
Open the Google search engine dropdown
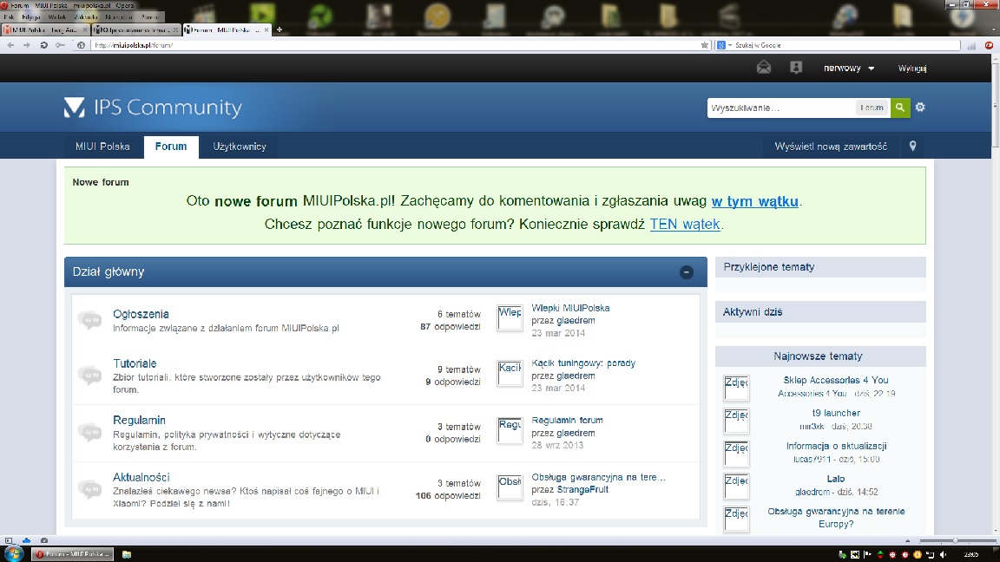coord(723,45)
